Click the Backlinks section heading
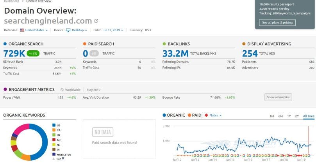The image size is (316, 165). (x=179, y=44)
